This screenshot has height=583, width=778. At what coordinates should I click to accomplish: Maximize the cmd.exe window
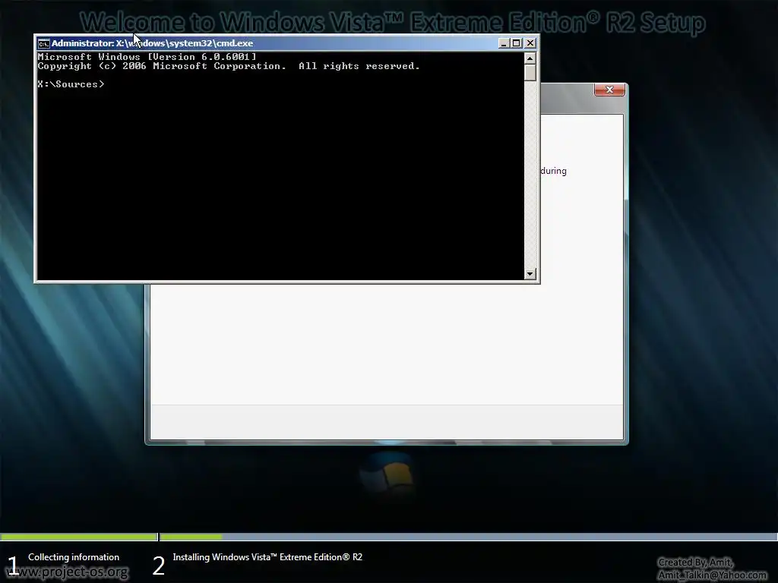(x=516, y=43)
